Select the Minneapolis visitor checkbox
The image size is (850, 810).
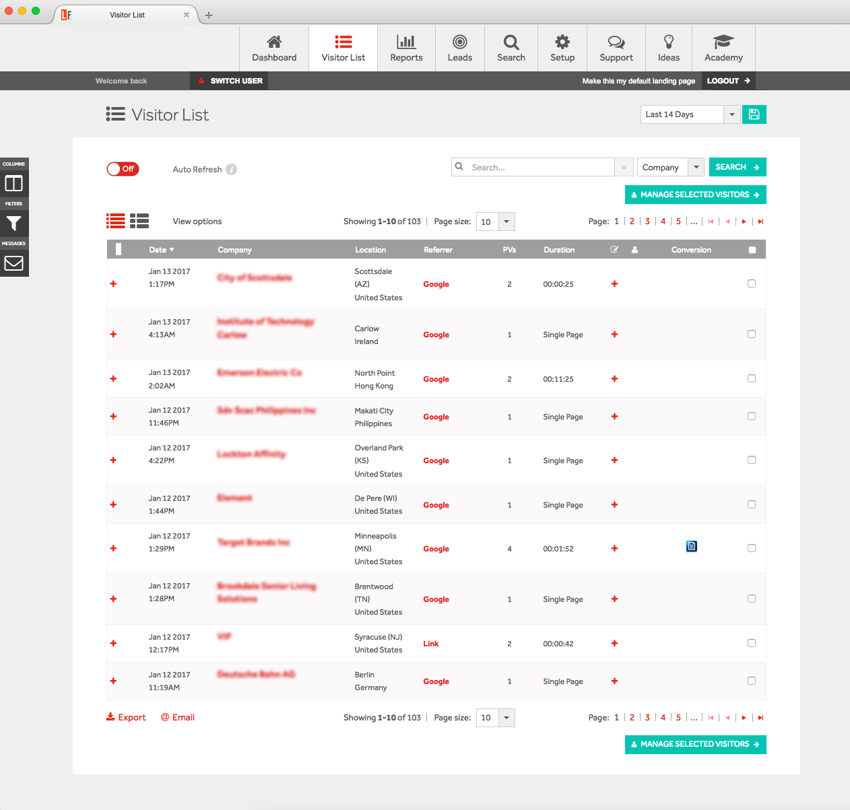tap(752, 548)
